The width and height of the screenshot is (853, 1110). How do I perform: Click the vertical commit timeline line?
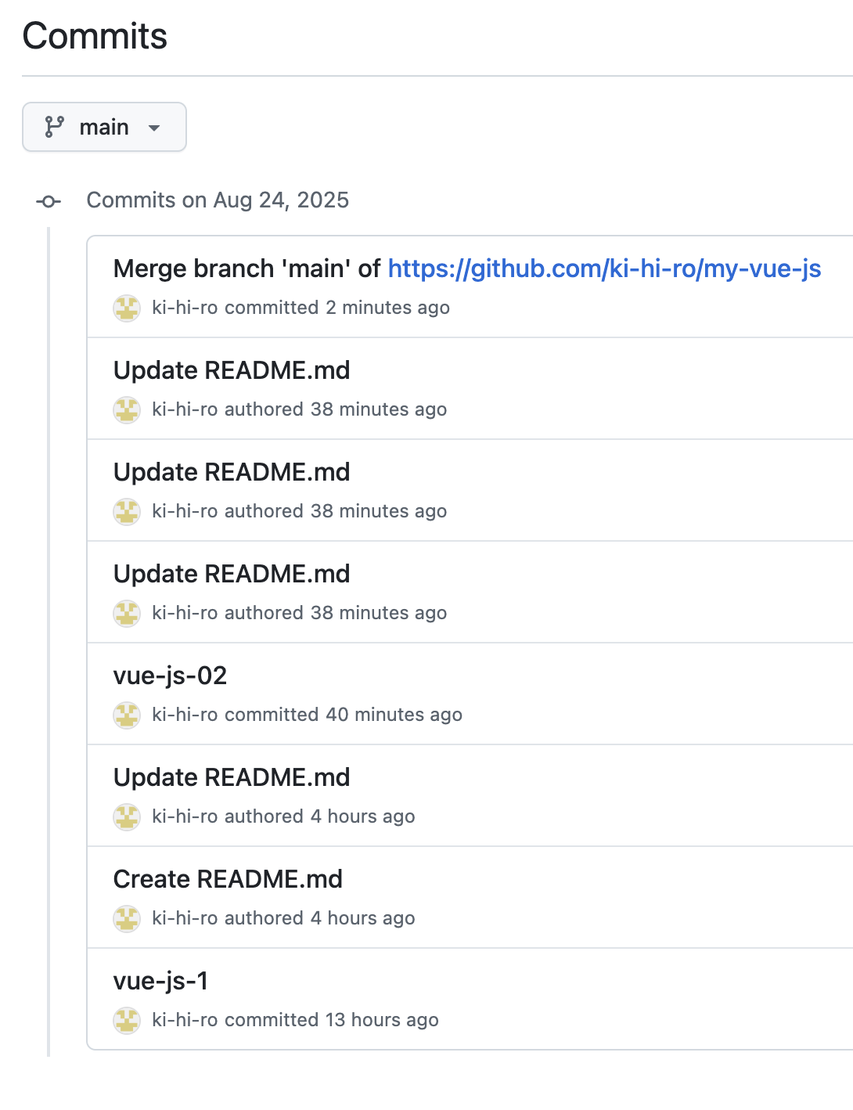pyautogui.click(x=49, y=626)
